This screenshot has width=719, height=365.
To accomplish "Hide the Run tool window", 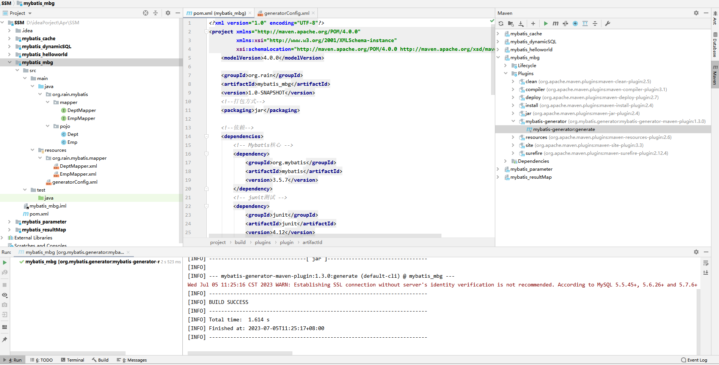I will (x=706, y=252).
